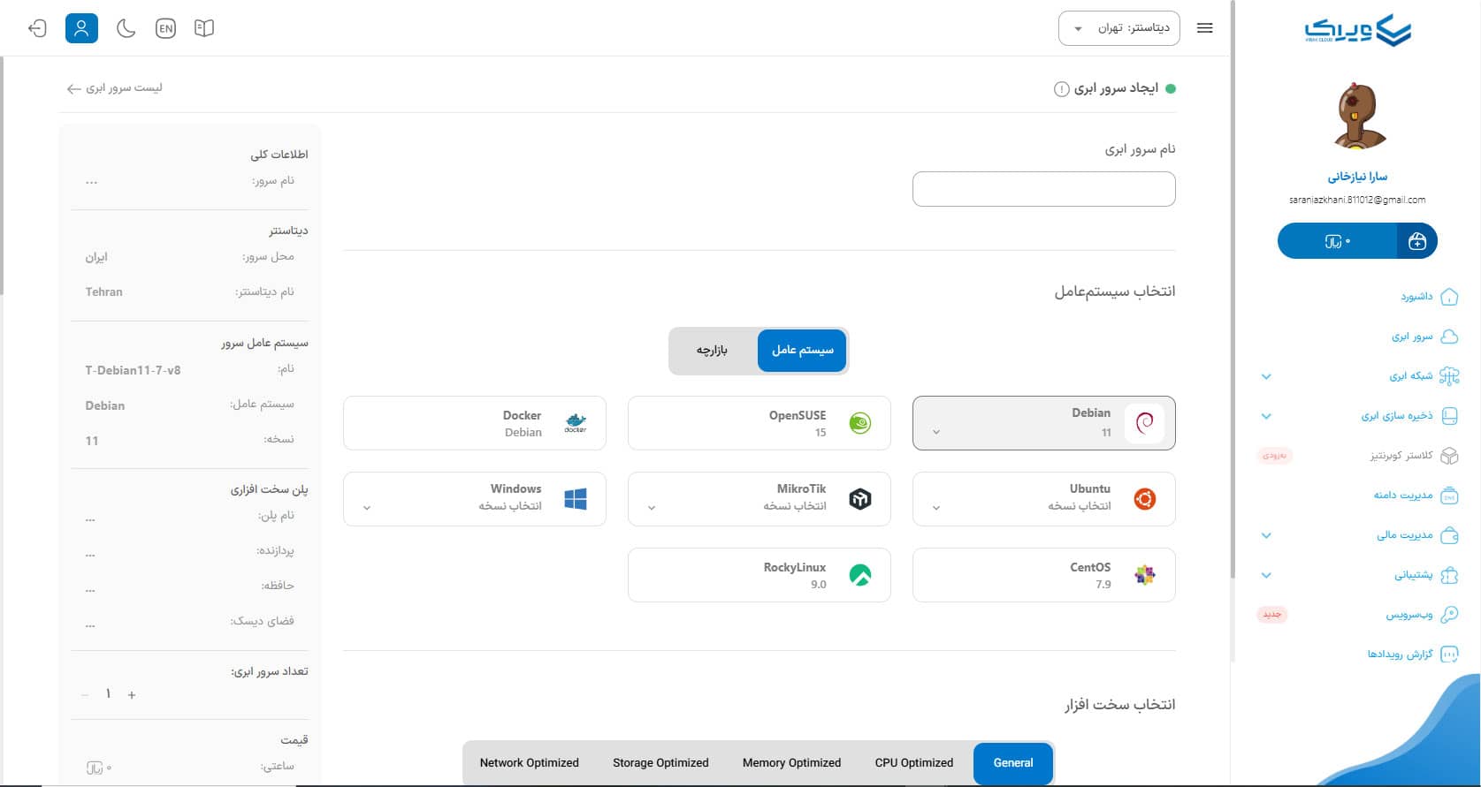
Task: Toggle dark mode with moon icon
Action: (126, 28)
